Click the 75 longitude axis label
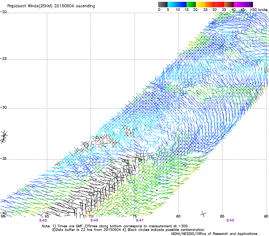This screenshot has height=236, width=269. [134, 216]
